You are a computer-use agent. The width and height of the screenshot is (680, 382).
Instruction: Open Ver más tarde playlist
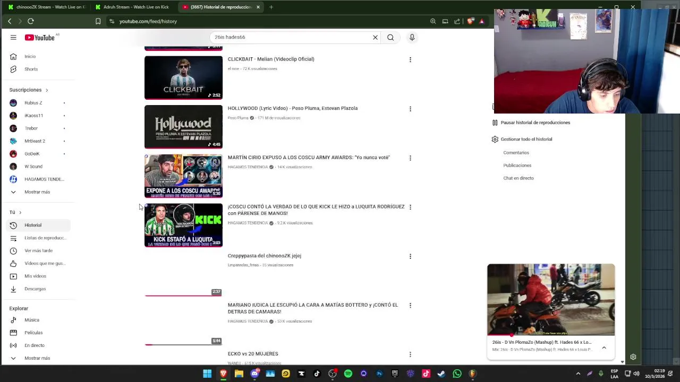pos(37,250)
